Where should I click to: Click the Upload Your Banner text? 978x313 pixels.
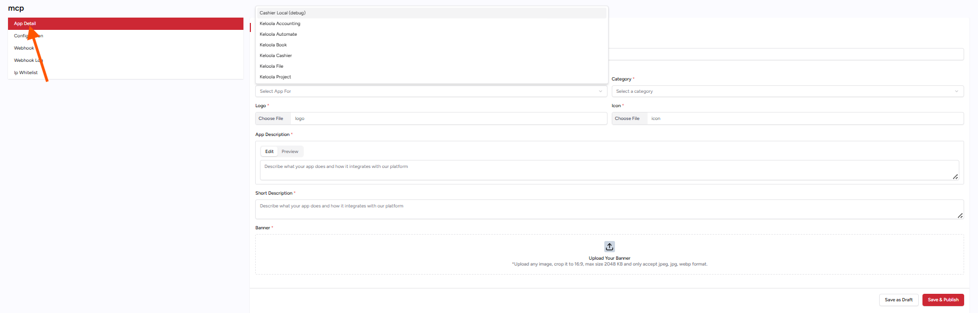coord(610,258)
